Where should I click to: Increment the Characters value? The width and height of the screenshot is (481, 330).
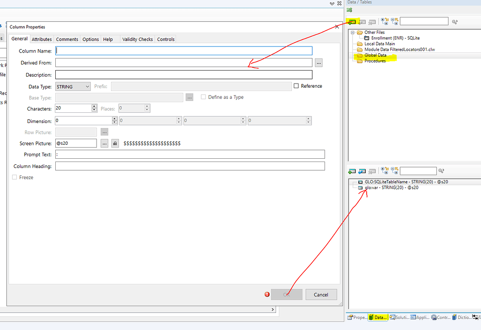tap(93, 106)
